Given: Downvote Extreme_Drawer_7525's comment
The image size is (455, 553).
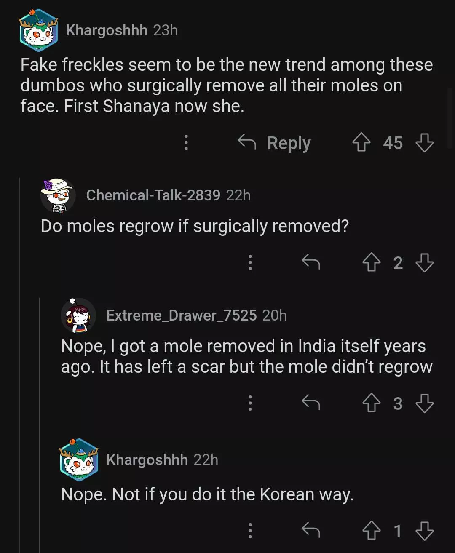Looking at the screenshot, I should coord(424,403).
